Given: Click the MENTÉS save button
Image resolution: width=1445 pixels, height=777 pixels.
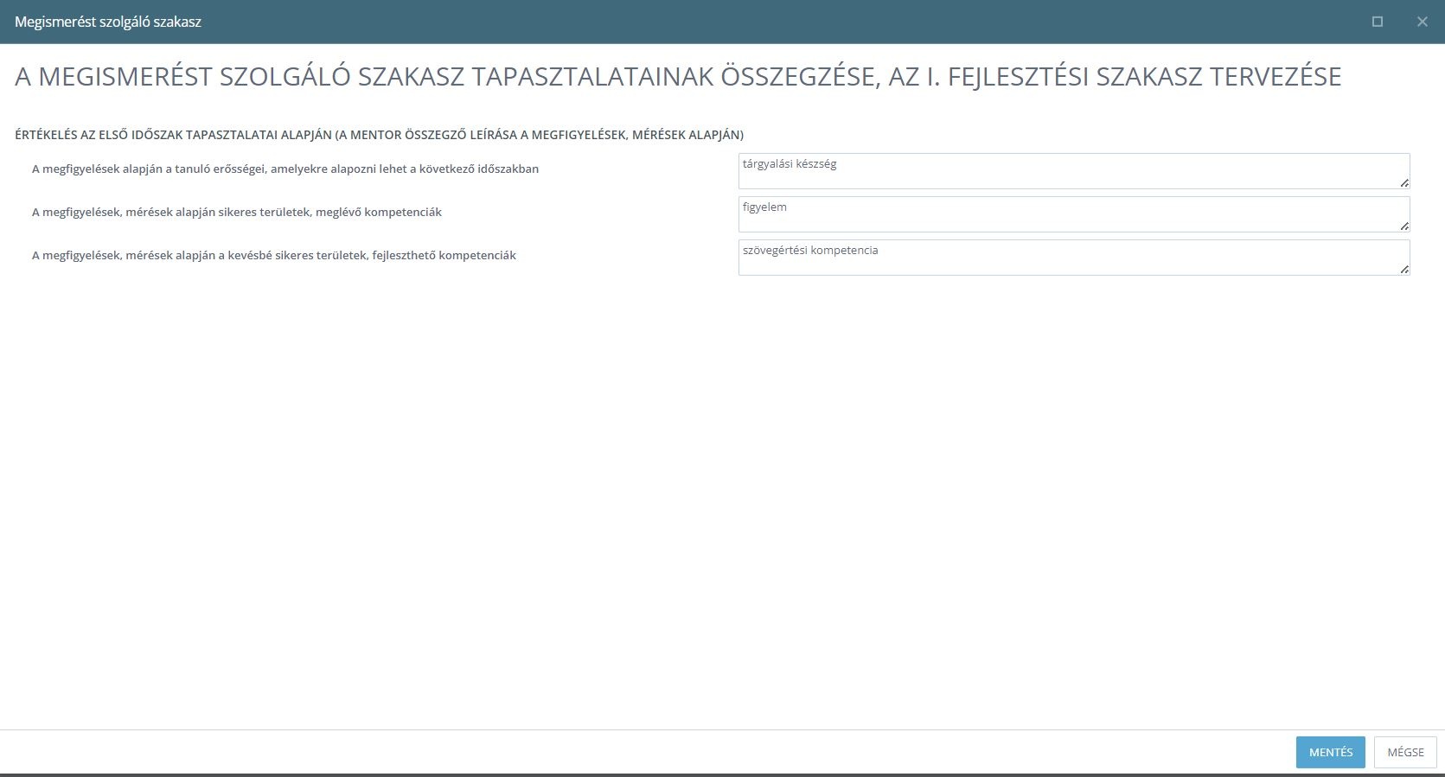Looking at the screenshot, I should (1330, 752).
